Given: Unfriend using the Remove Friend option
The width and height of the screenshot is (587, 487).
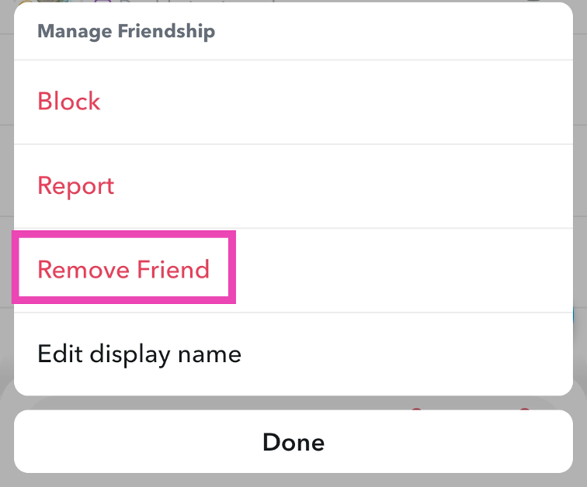Looking at the screenshot, I should [x=123, y=270].
